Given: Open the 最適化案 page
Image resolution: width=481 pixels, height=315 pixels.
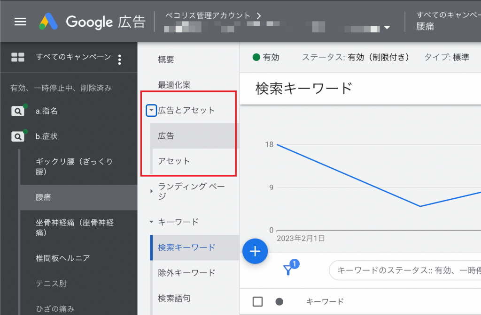Looking at the screenshot, I should click(x=174, y=85).
